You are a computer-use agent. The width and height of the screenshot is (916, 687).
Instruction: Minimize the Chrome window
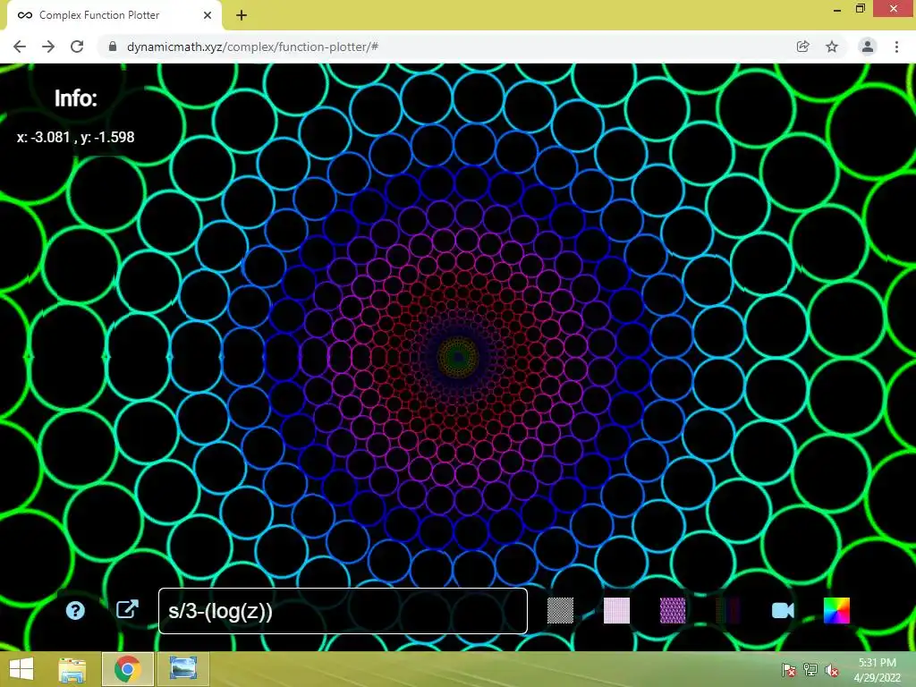(x=837, y=9)
